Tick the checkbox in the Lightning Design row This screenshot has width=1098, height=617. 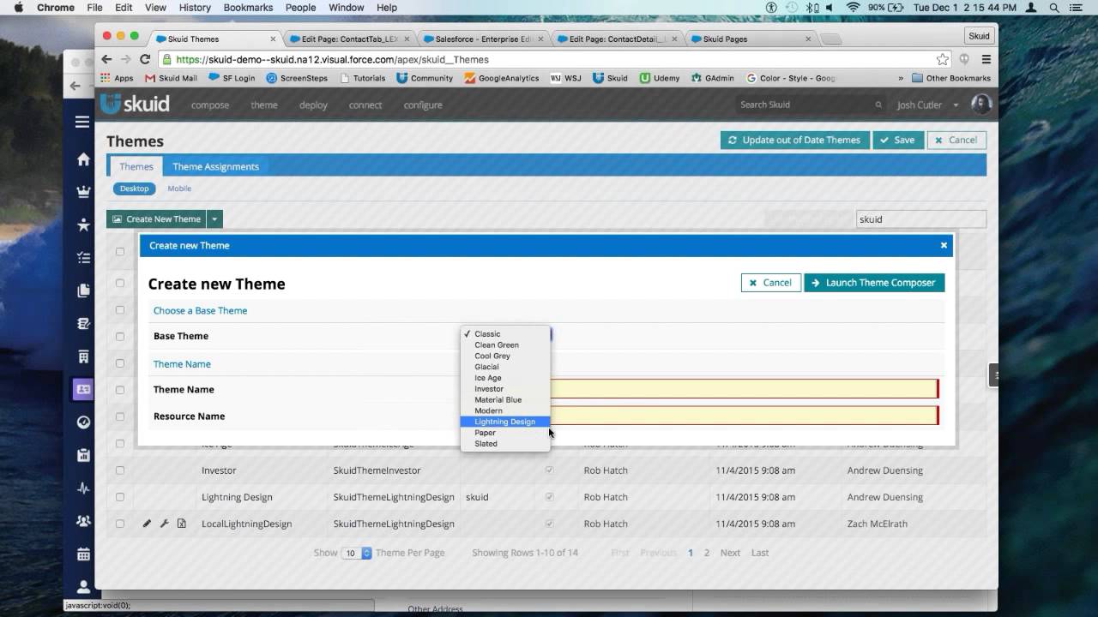point(120,497)
